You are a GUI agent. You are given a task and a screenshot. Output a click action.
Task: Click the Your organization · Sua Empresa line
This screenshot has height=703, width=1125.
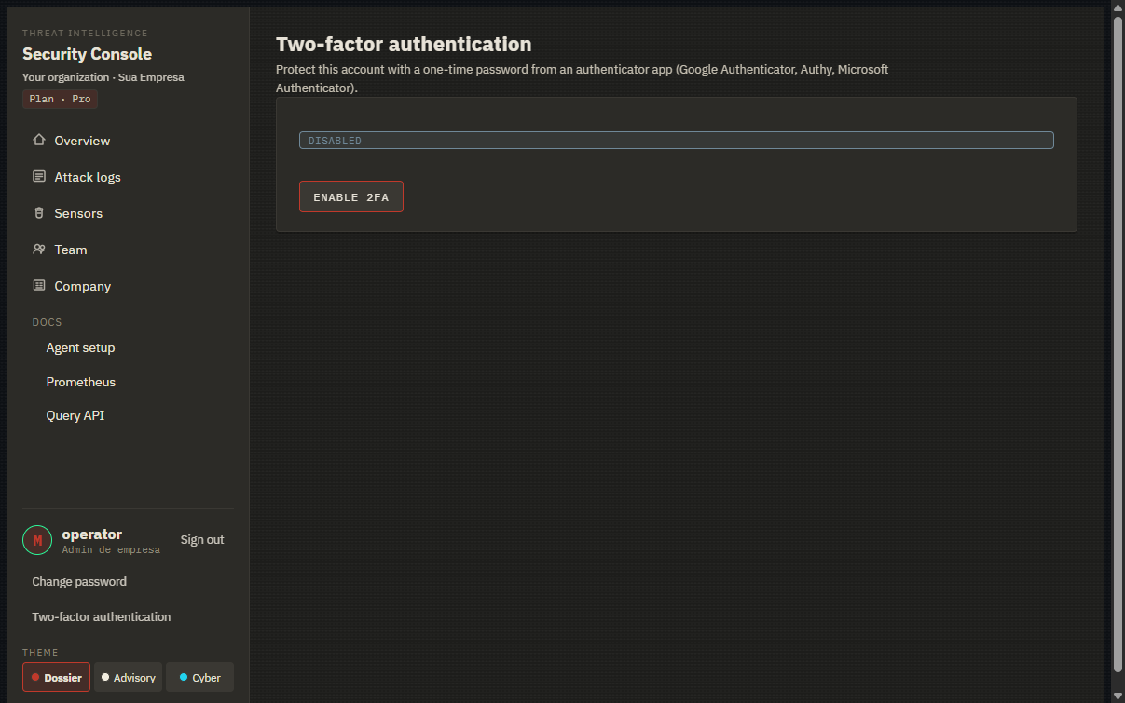103,77
